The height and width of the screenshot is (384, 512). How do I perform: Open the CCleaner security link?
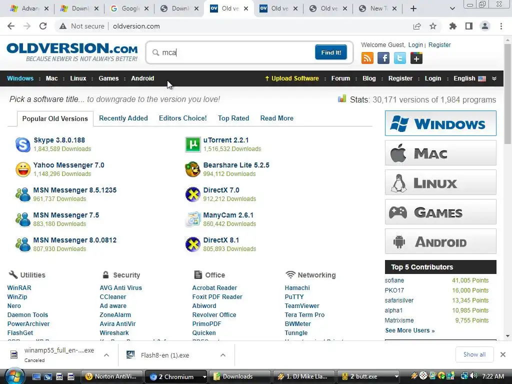click(113, 297)
